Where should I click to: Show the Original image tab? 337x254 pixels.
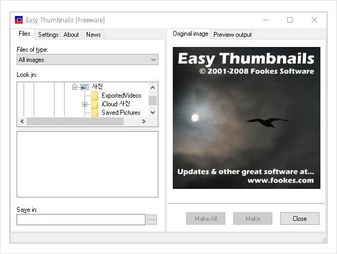pos(190,34)
